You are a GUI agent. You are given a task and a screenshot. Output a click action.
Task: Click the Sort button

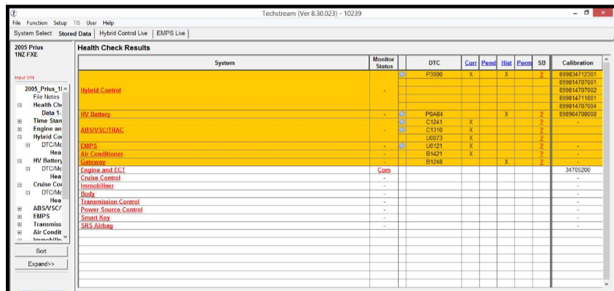click(x=41, y=251)
